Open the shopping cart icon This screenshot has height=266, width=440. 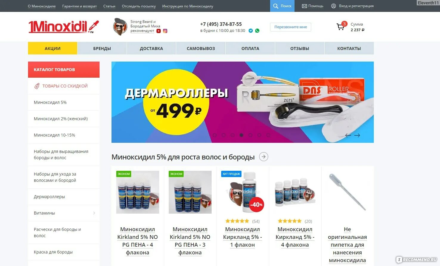point(340,27)
